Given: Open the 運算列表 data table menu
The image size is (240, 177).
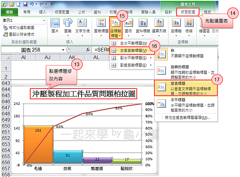Looking at the screenshot, I should pos(159,27).
